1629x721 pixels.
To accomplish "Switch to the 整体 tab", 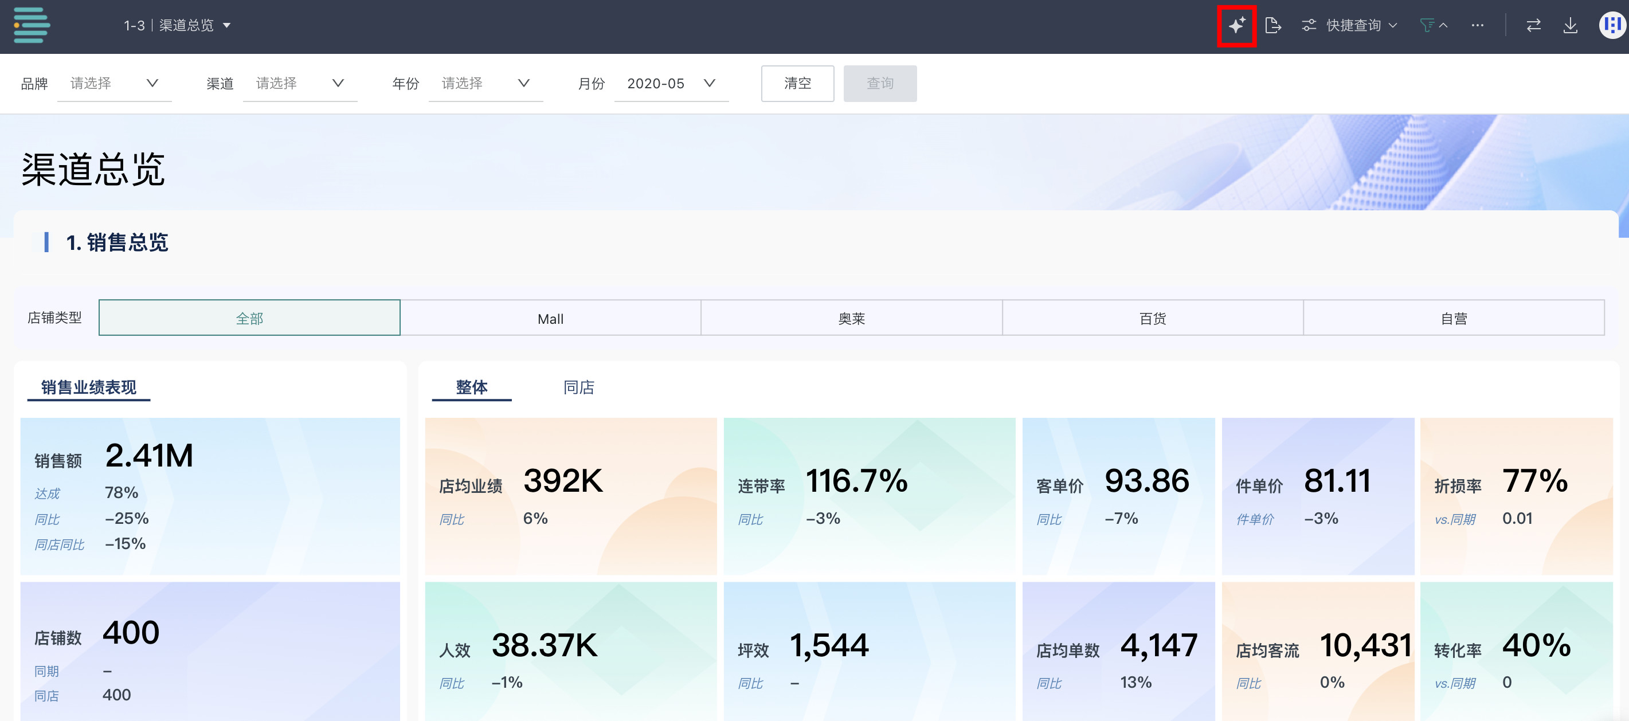I will [x=471, y=387].
